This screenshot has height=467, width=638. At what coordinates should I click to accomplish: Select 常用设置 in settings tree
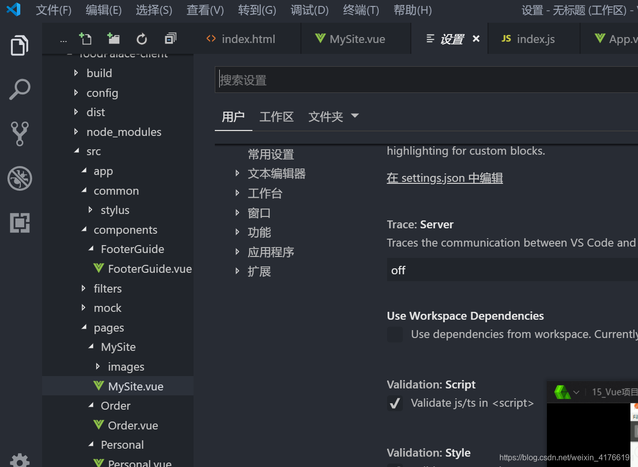pos(271,154)
